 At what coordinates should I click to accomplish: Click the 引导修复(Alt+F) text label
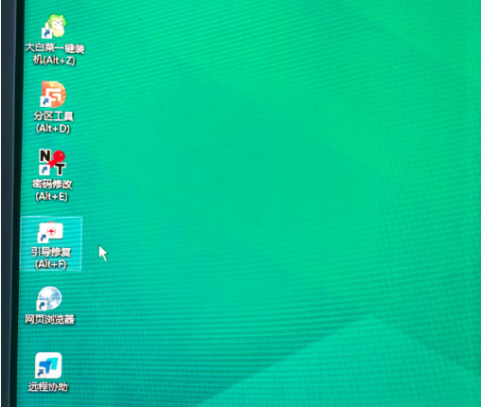(51, 258)
